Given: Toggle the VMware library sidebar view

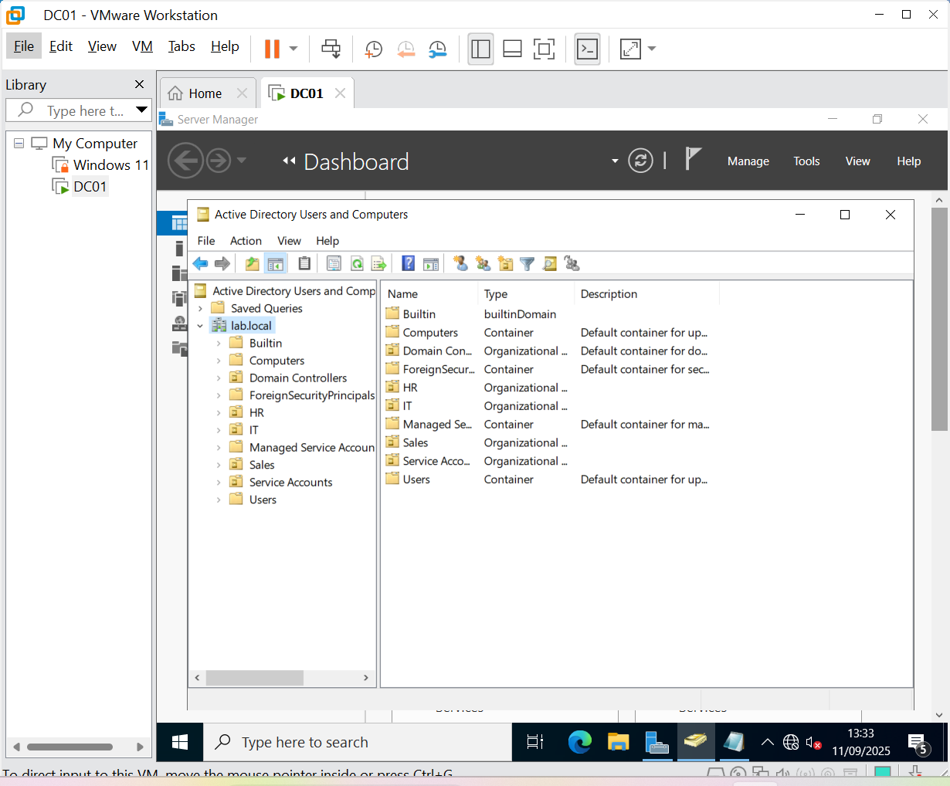Looking at the screenshot, I should 480,49.
